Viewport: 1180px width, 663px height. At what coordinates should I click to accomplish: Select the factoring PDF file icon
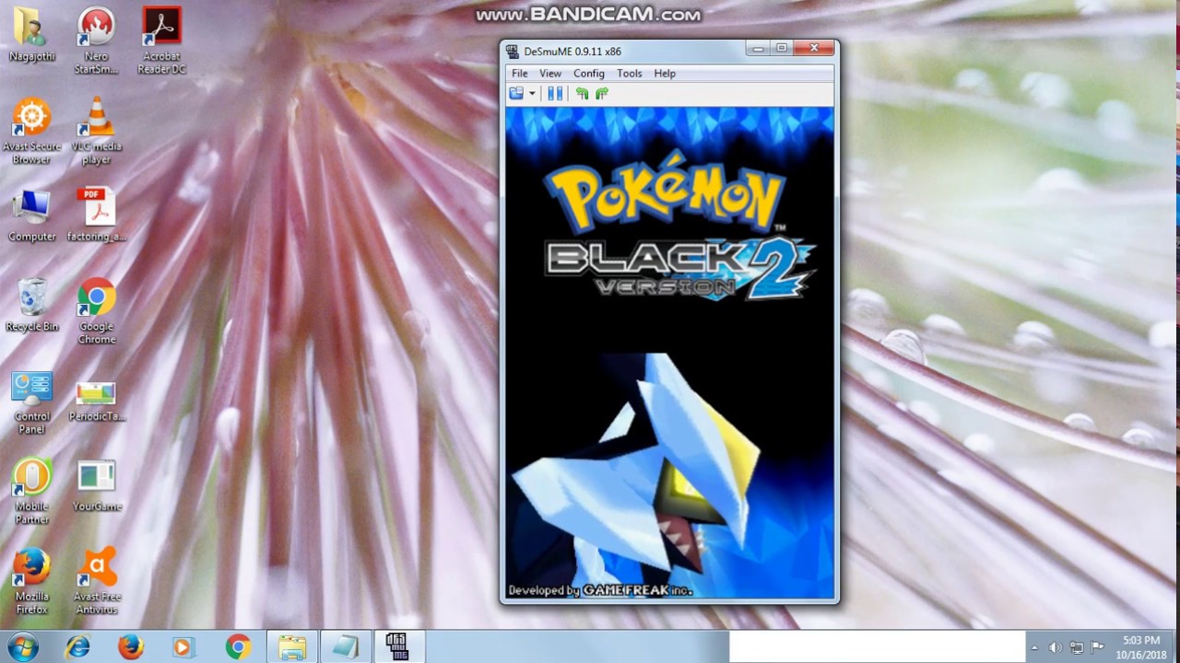tap(96, 215)
